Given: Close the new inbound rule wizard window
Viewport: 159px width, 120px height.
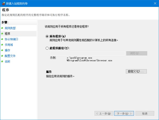Looking at the screenshot, I should (154, 3).
